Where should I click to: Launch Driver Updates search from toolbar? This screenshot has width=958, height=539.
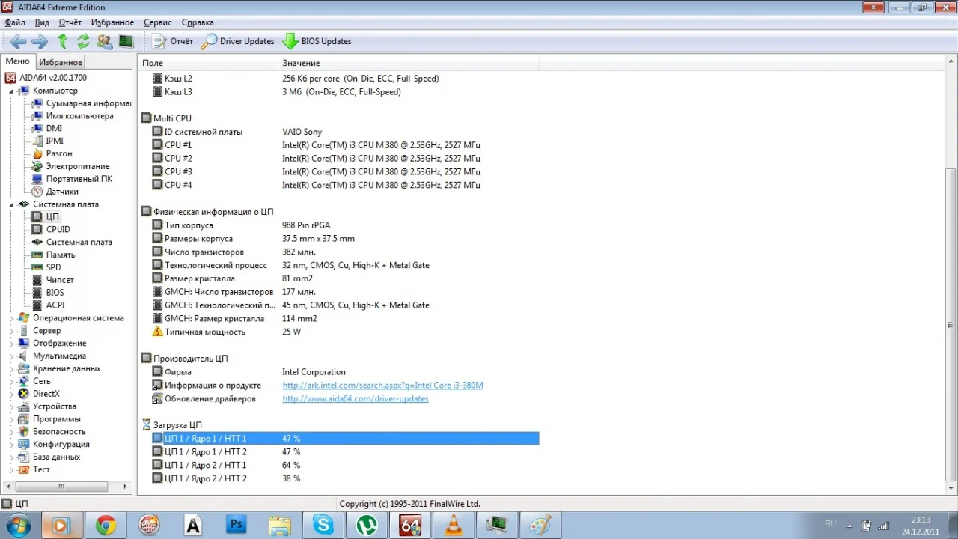239,42
